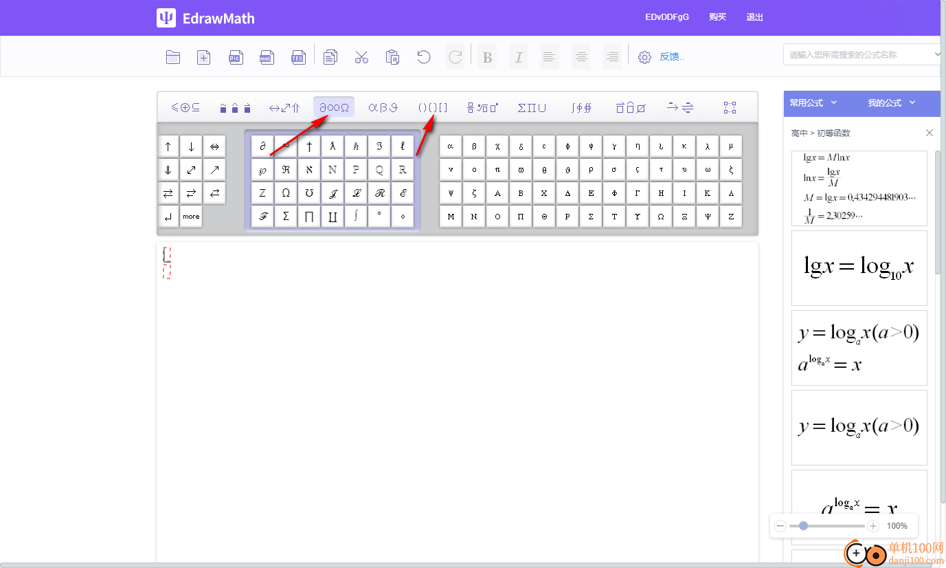
Task: Switch to Greek letters αβϑ tab
Action: 383,107
